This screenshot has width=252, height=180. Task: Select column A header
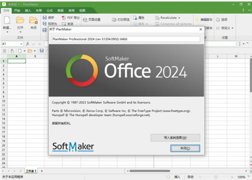point(17,56)
